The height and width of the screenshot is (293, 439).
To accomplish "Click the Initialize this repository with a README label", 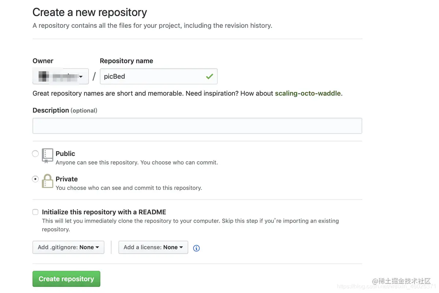I will coord(104,212).
